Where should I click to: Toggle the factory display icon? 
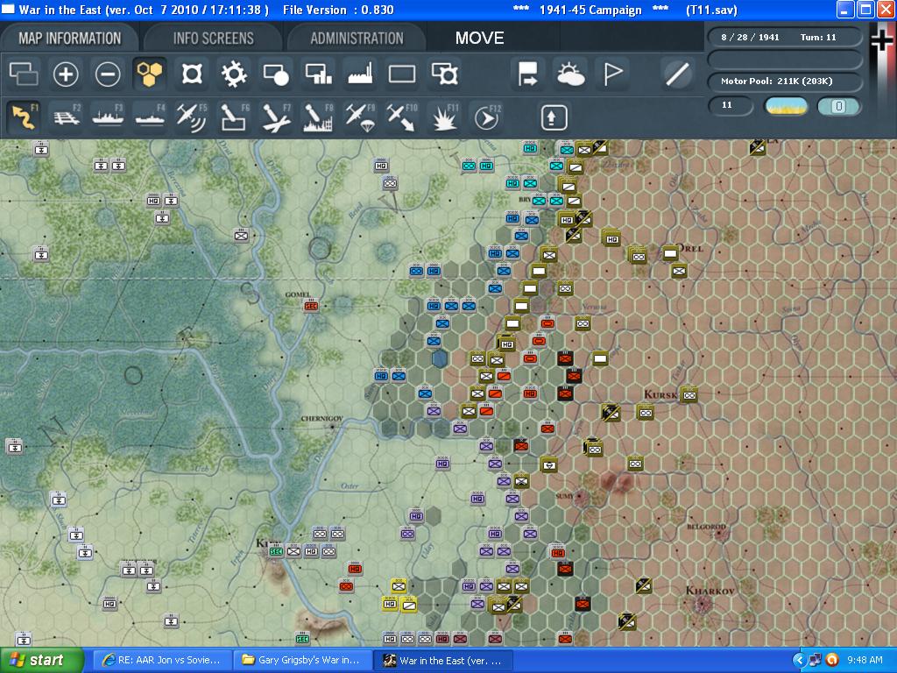pos(360,74)
